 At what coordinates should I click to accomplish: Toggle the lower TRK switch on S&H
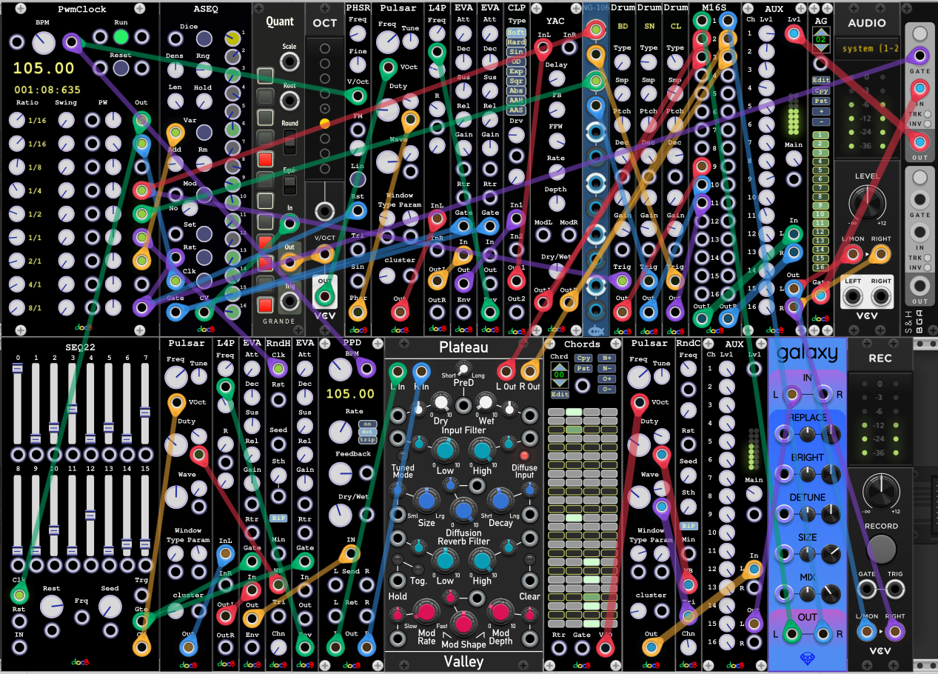point(928,258)
